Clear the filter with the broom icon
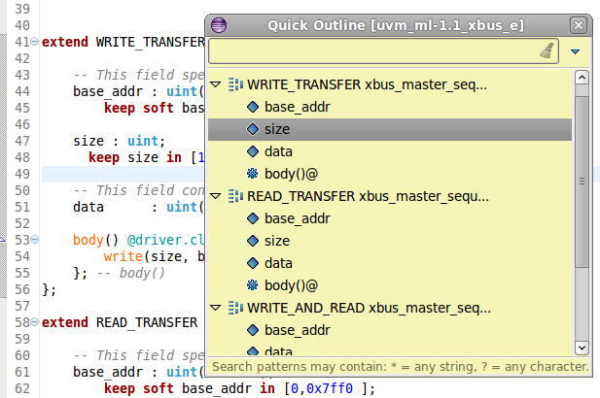Viewport: 600px width, 398px height. [547, 50]
